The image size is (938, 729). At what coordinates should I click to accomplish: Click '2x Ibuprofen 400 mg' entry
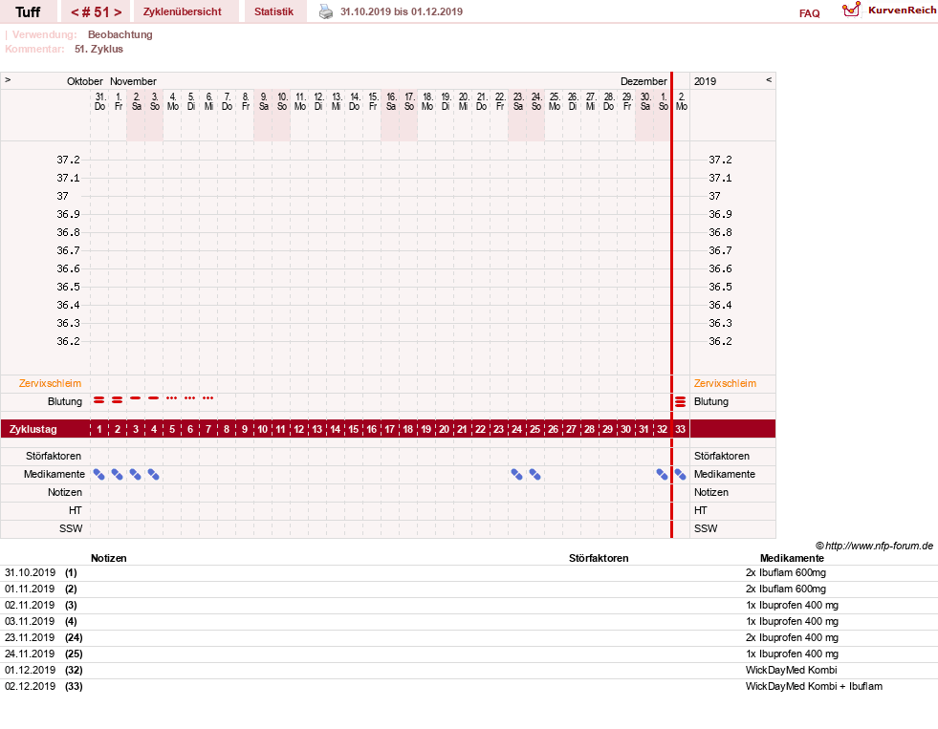point(792,637)
